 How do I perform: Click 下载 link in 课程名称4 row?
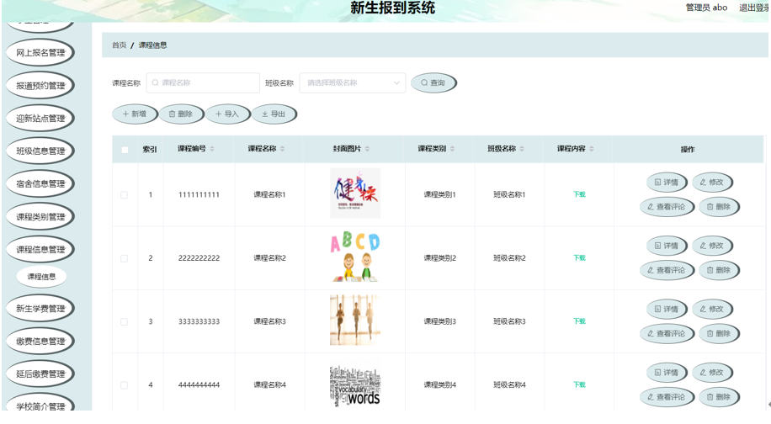579,384
